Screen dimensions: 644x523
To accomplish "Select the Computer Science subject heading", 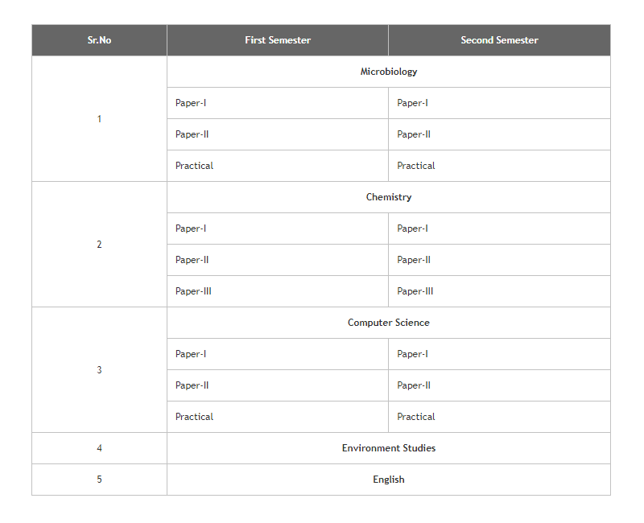I will (389, 323).
